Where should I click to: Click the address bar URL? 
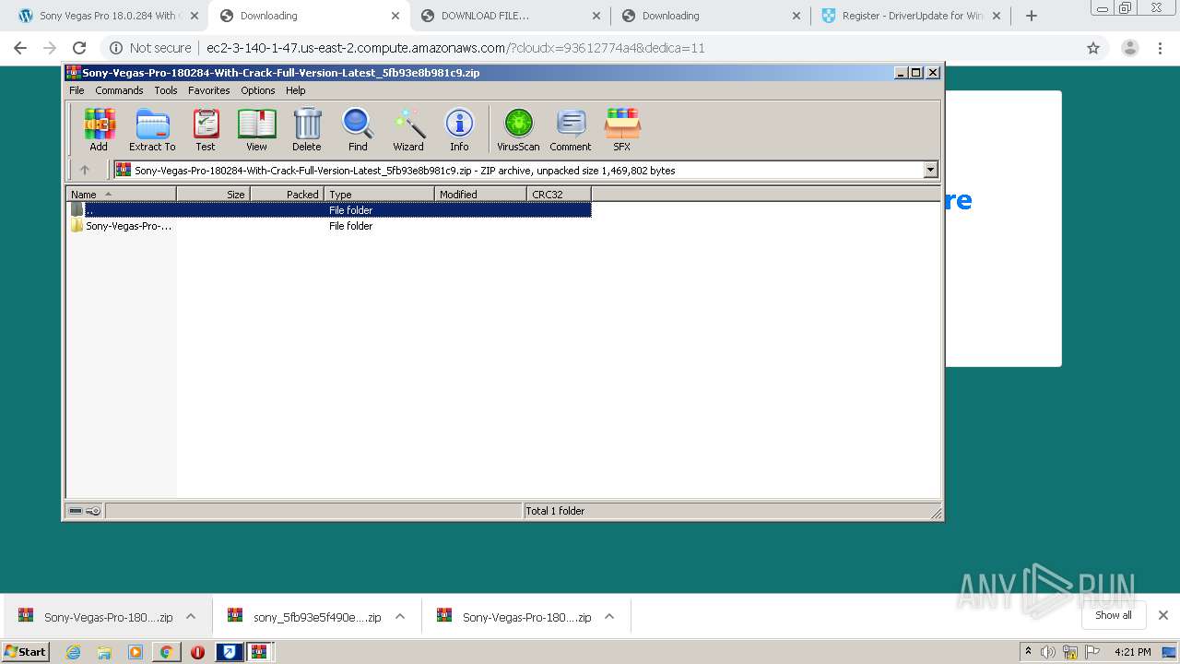pos(455,48)
